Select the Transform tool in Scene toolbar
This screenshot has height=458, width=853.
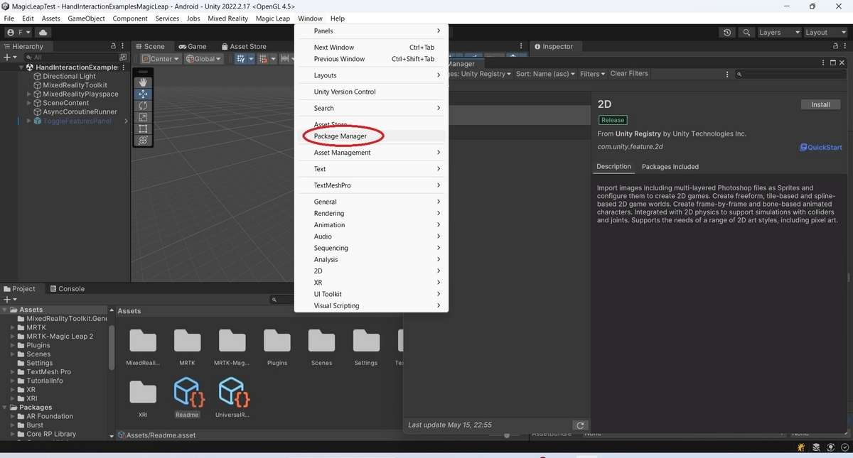[x=143, y=141]
